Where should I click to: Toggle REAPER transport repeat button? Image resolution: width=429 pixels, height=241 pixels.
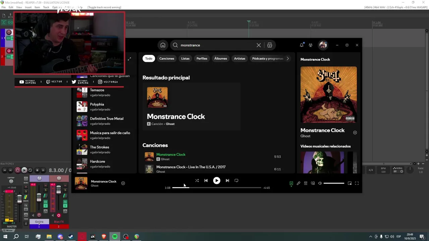pos(30,170)
